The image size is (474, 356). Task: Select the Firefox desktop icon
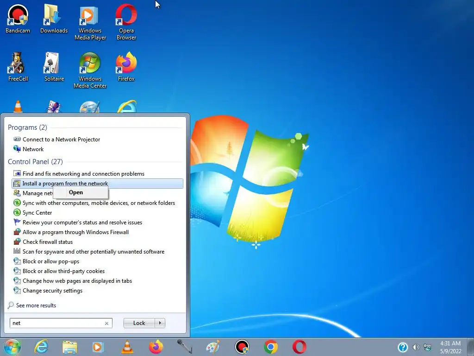point(126,67)
